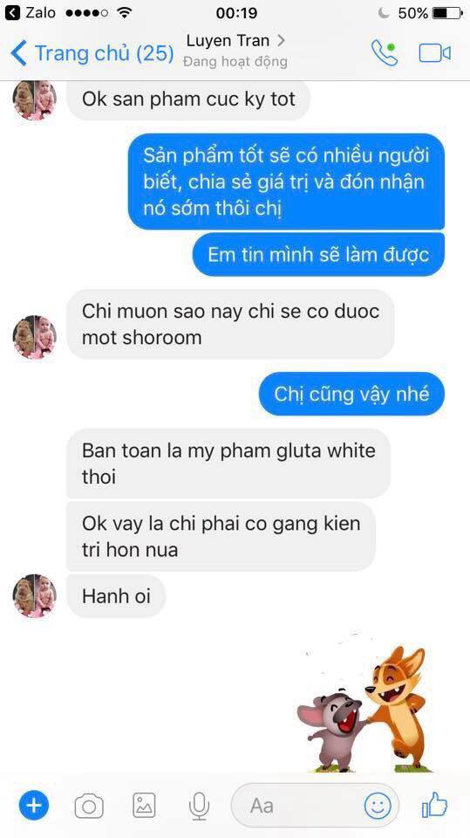
Task: Tap the blue plus button for more options
Action: click(x=34, y=805)
